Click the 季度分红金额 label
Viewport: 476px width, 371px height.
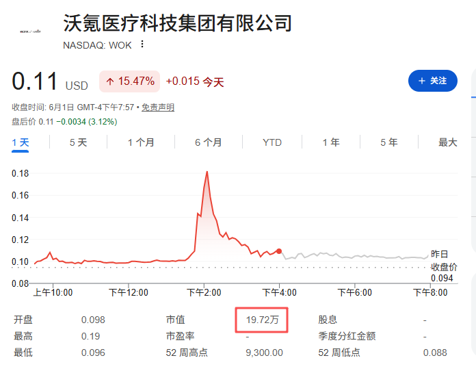[347, 336]
